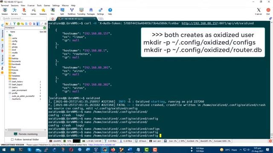Click the scroll-right arrow of file panel scrollbar
The width and height of the screenshot is (273, 153).
click(45, 130)
